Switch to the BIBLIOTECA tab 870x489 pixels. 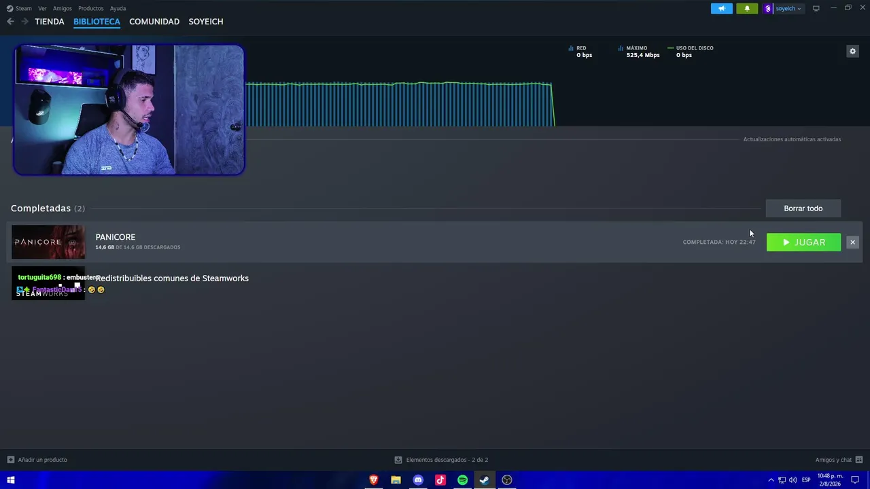point(97,22)
